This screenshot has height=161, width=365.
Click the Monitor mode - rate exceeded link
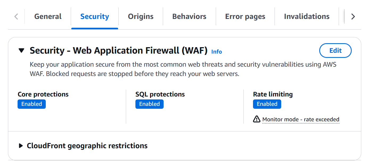[301, 119]
